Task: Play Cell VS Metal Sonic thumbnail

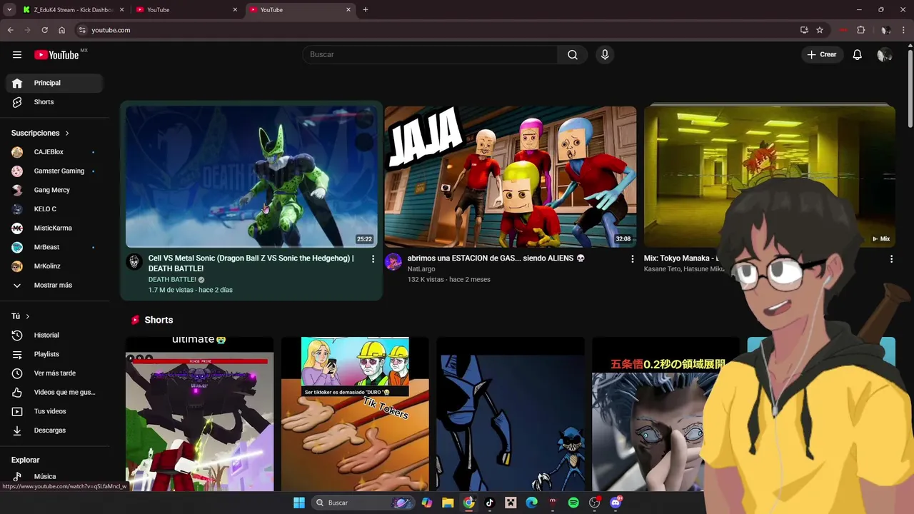Action: click(251, 176)
